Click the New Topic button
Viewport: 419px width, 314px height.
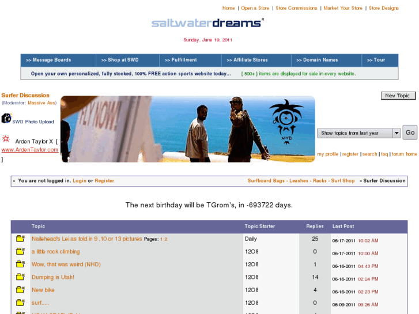coord(398,96)
